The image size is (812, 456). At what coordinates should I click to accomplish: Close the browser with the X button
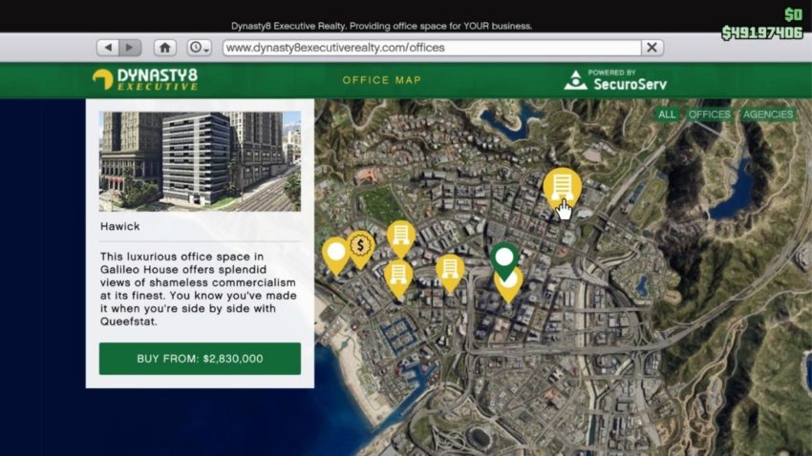(x=652, y=48)
